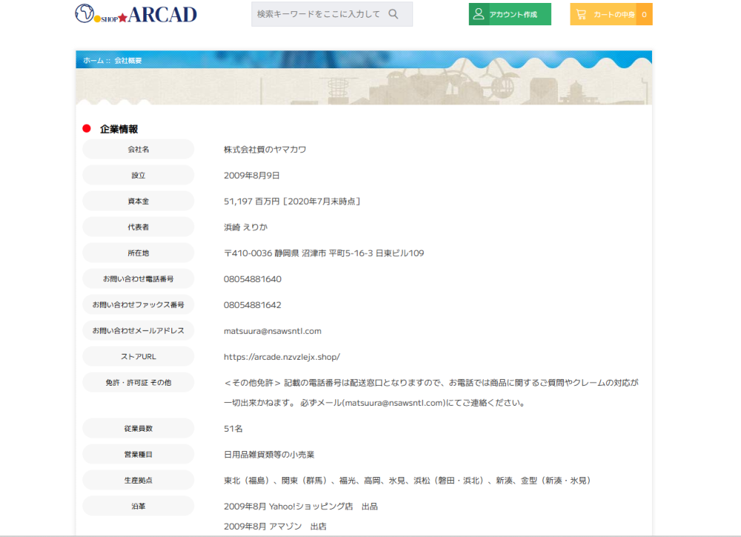Click the ストアURL label
Viewport: 741px width, 537px height.
coord(138,357)
